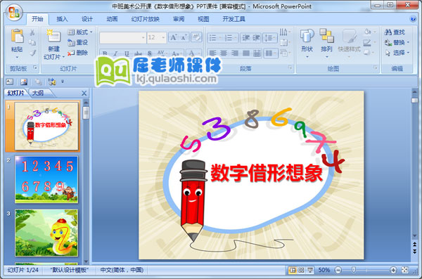Click 重设 to reset the slide
422x279 pixels.
[x=78, y=42]
